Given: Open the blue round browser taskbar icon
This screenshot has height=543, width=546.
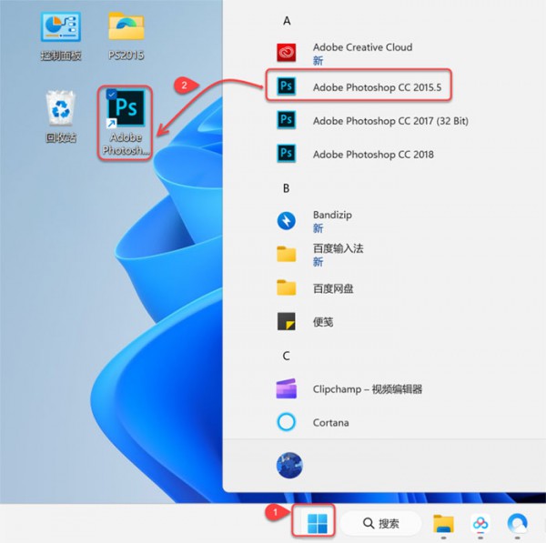Looking at the screenshot, I should coord(518,523).
